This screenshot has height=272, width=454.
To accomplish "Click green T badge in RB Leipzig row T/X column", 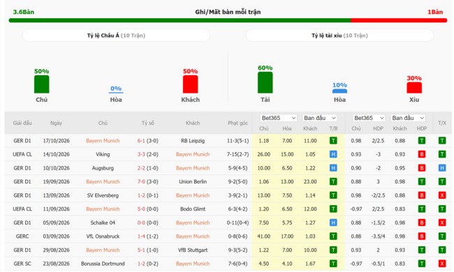I will [442, 141].
